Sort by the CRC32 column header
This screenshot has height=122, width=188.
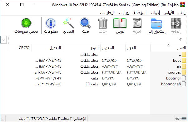tap(21, 48)
